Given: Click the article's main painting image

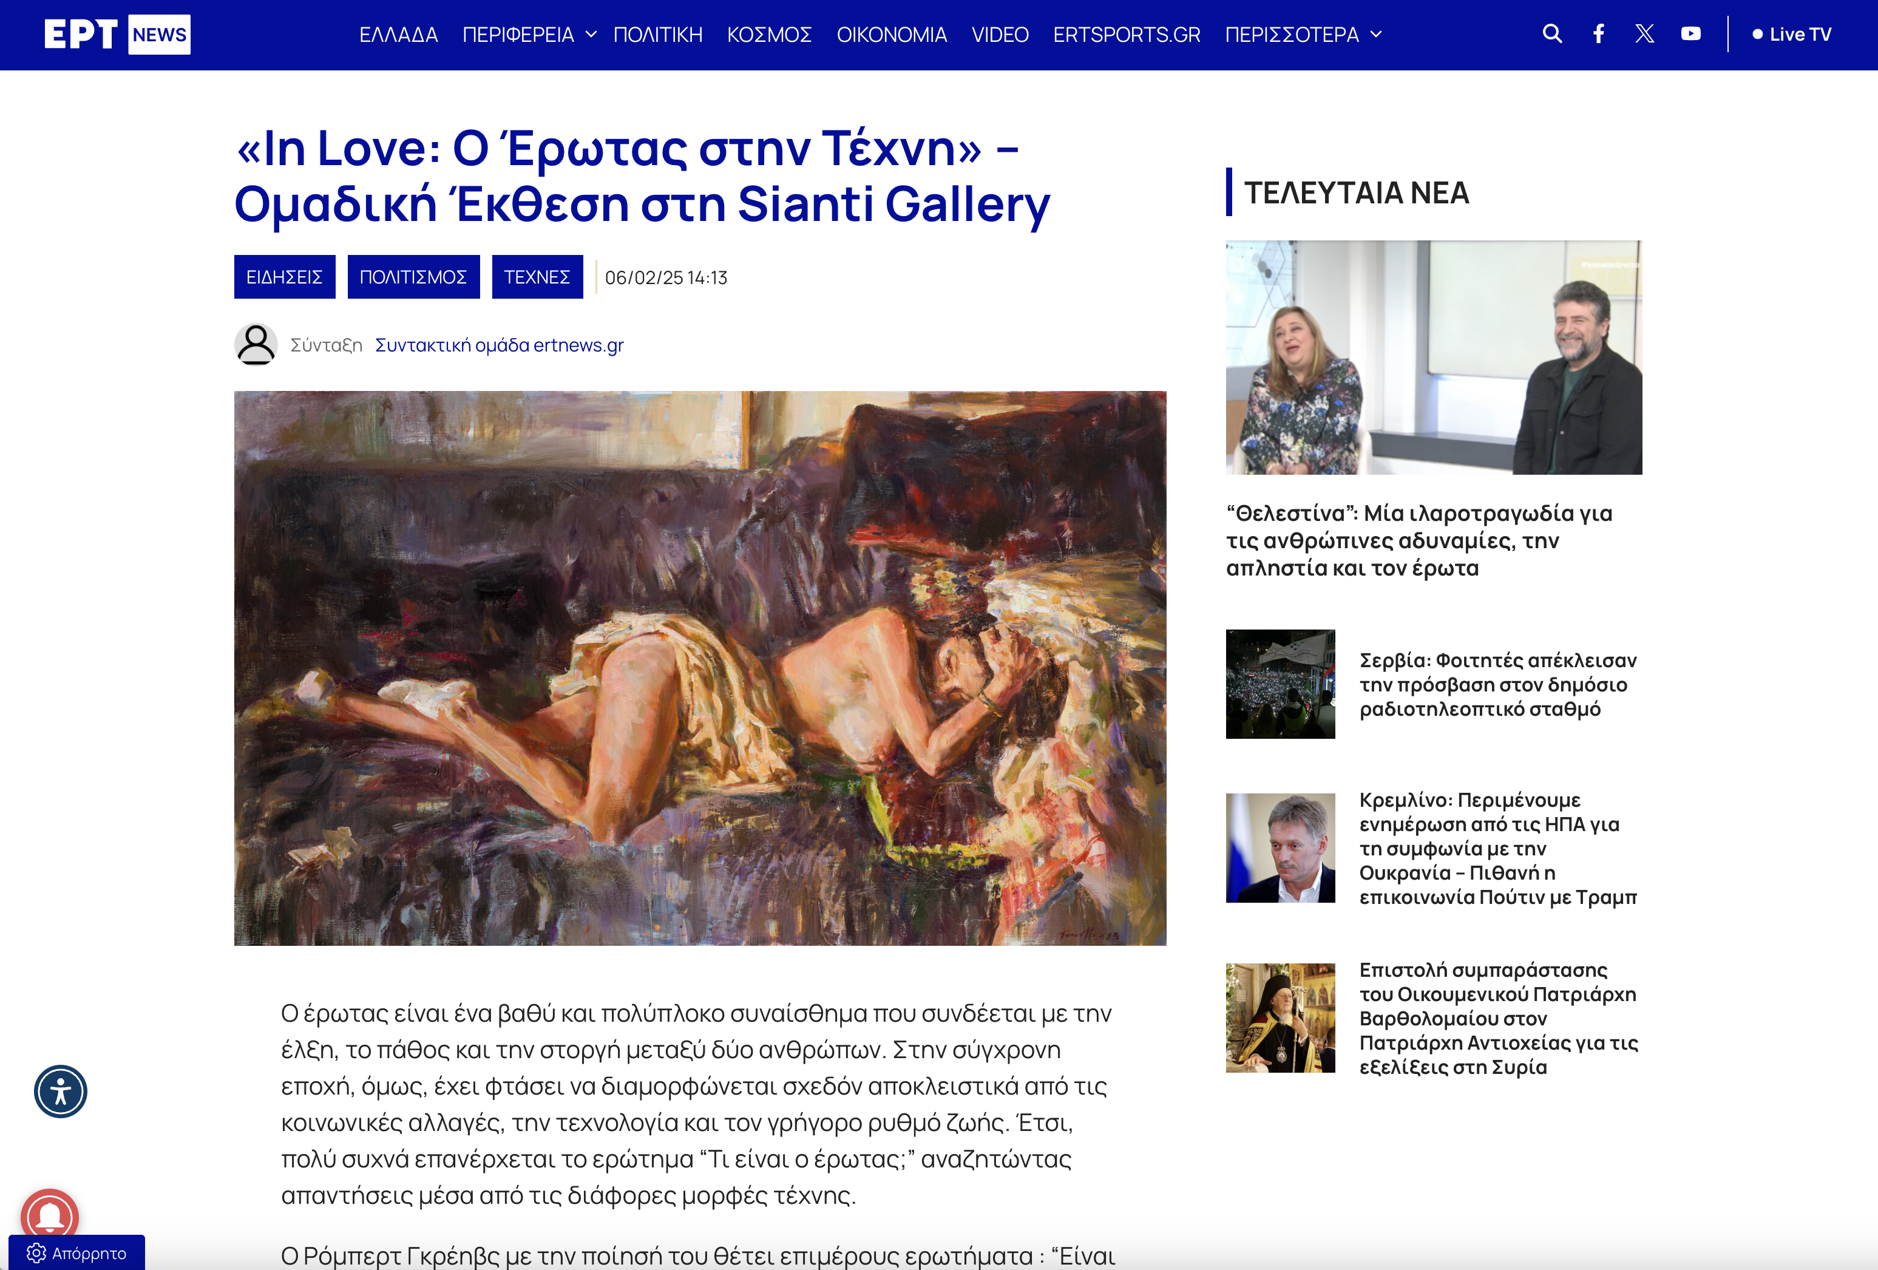Looking at the screenshot, I should [700, 668].
